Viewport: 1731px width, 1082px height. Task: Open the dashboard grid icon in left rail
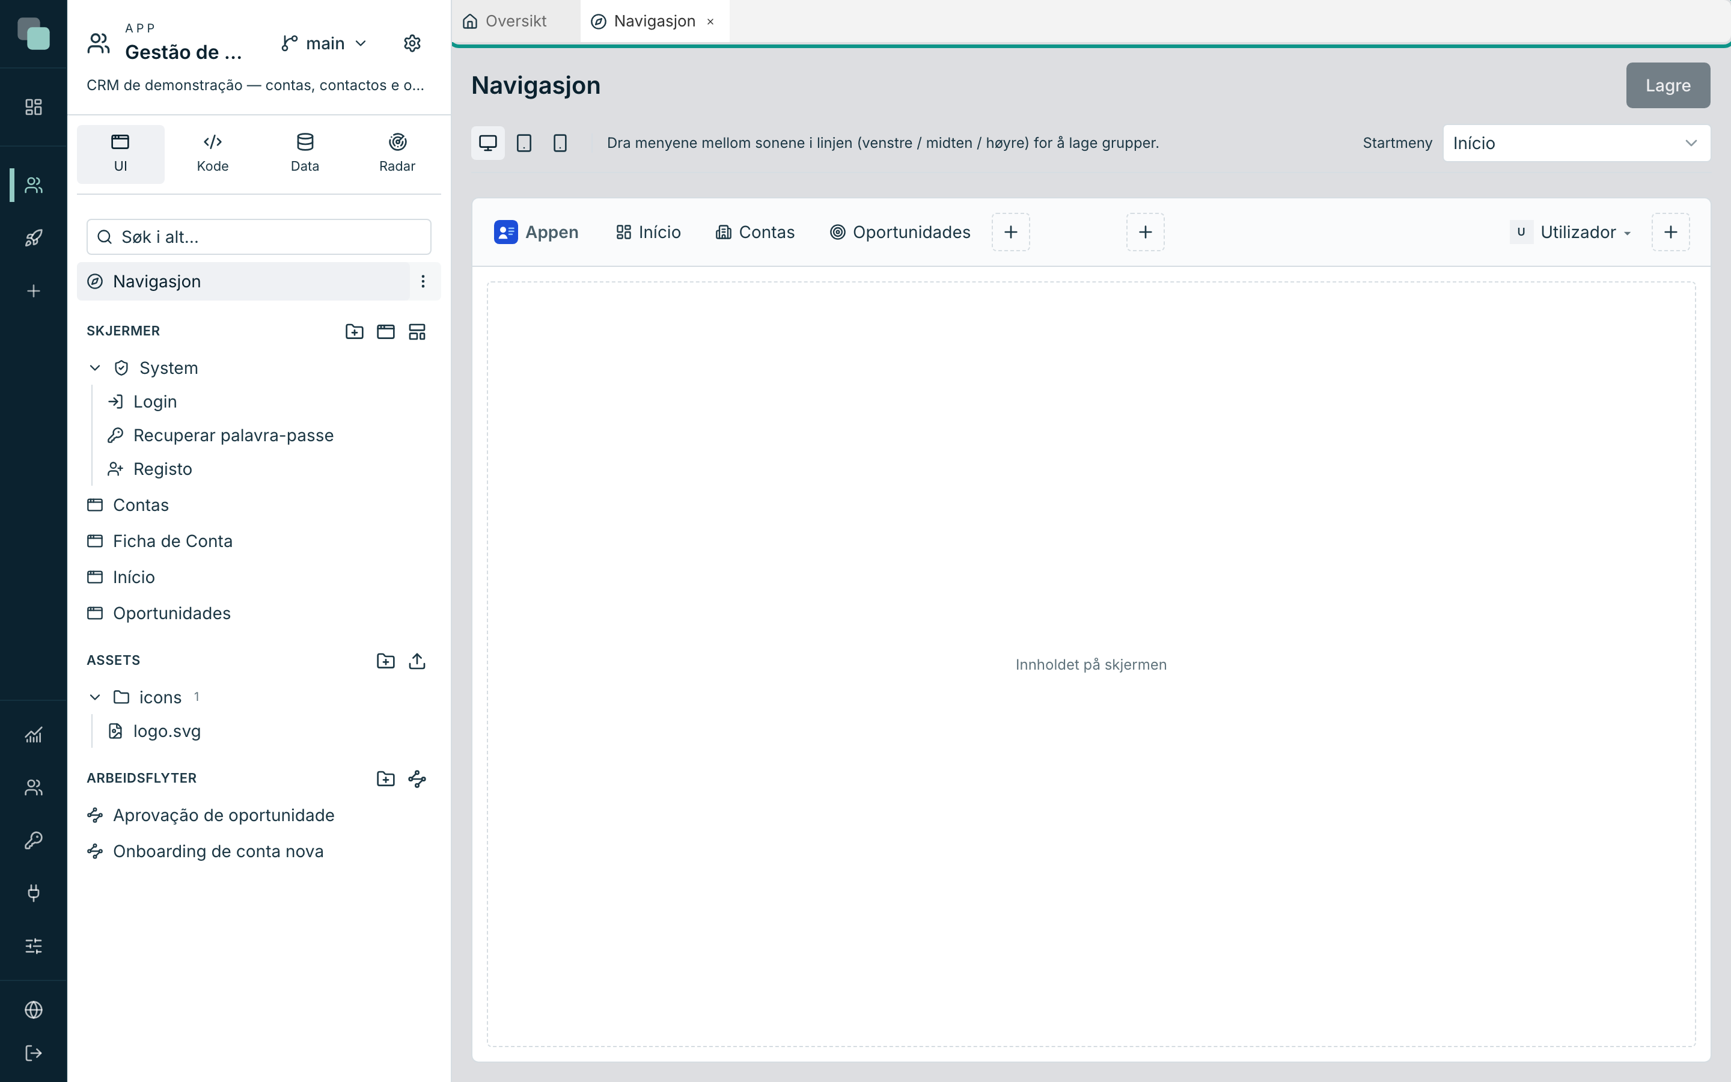click(34, 106)
